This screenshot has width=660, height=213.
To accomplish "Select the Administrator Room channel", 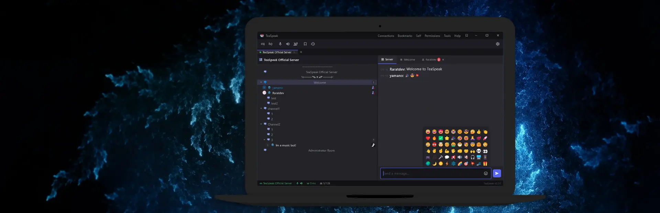I will [x=321, y=150].
